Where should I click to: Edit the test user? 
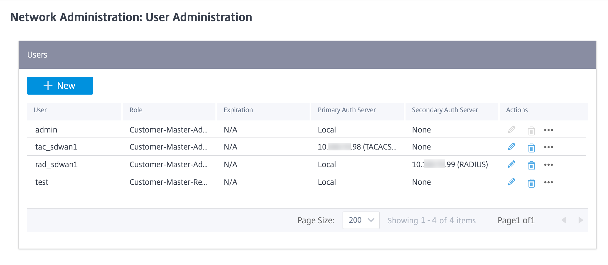pyautogui.click(x=511, y=182)
